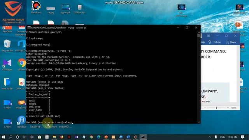
Task: Select the 1.mp4 desktop file
Action: 7,104
